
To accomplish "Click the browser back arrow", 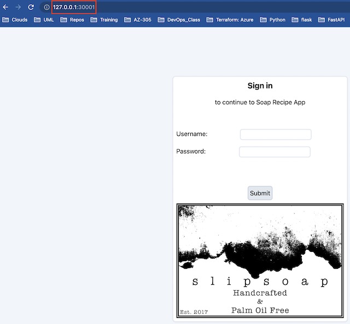I will click(x=5, y=7).
